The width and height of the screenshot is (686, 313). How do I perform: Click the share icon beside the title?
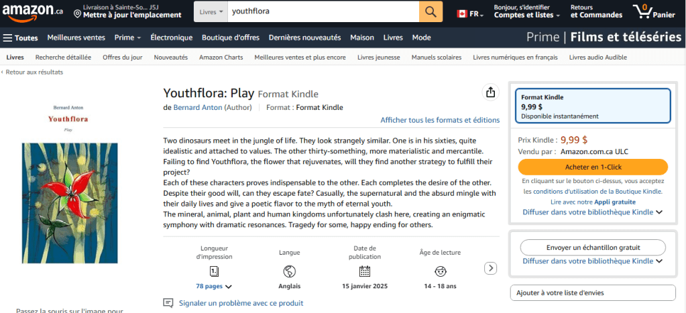[x=490, y=92]
